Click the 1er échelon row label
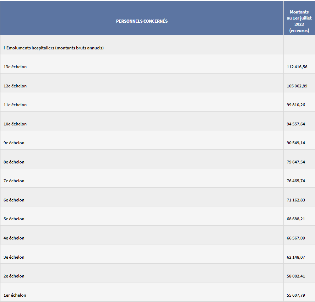This screenshot has width=315, height=302. click(15, 295)
